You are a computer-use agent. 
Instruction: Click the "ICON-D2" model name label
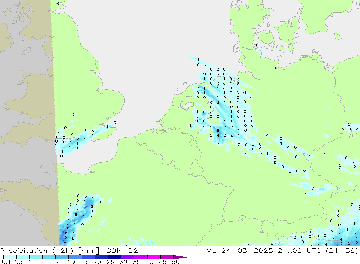coord(121,250)
